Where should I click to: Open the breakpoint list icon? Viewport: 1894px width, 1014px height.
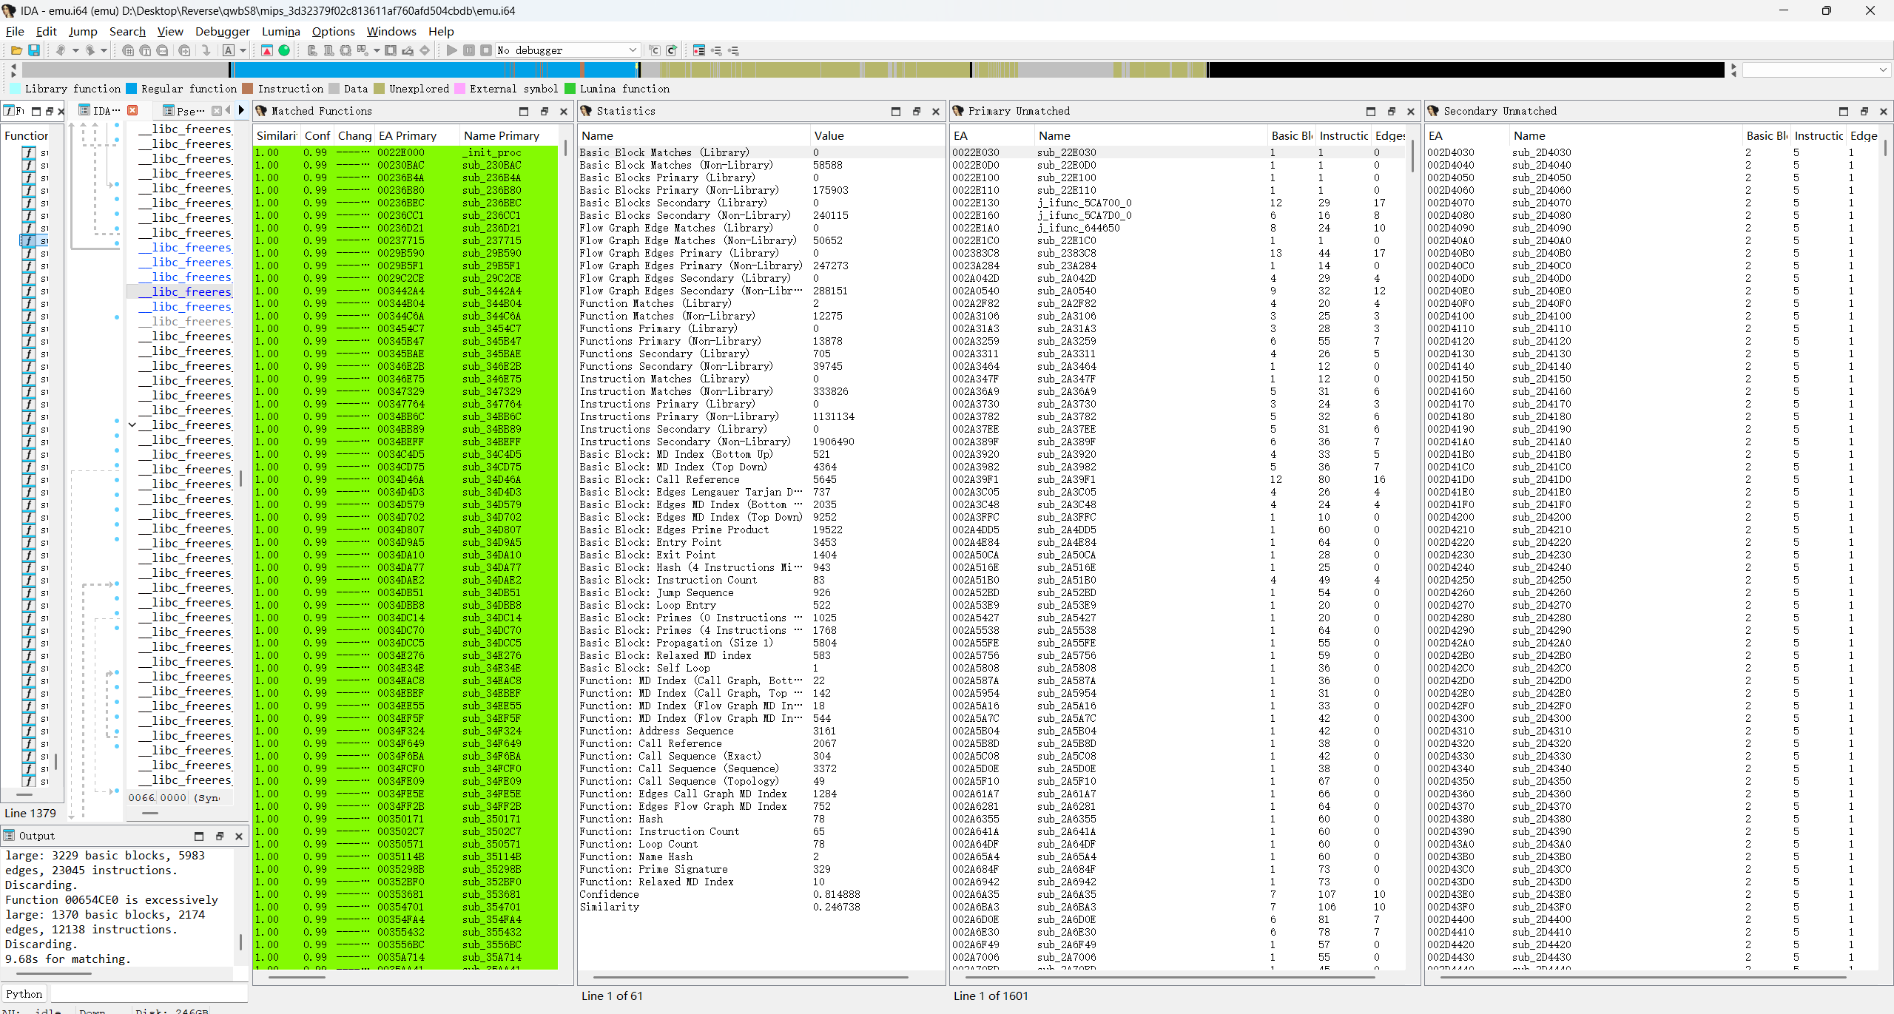point(699,50)
